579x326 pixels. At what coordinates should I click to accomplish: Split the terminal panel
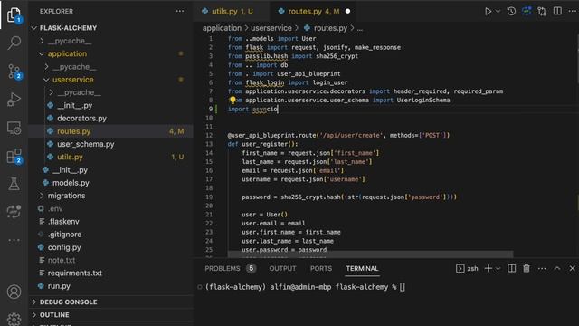tap(511, 268)
